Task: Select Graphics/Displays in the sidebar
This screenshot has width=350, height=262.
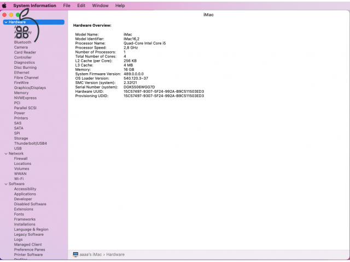Action: (x=30, y=88)
